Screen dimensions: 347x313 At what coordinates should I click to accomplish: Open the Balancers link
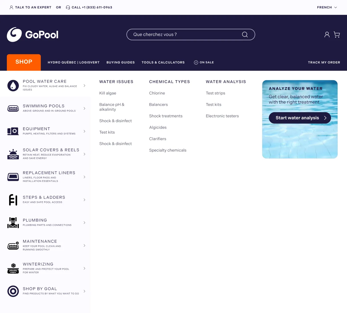click(x=158, y=105)
